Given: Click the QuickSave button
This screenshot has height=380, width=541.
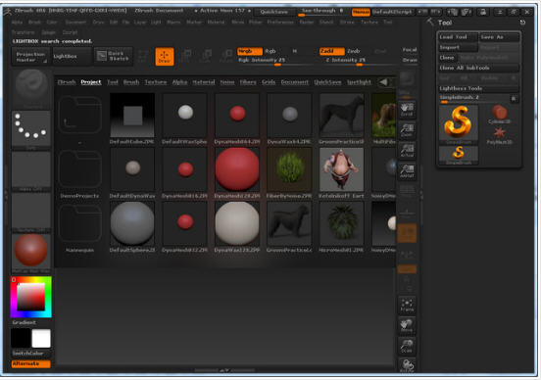Looking at the screenshot, I should (274, 12).
